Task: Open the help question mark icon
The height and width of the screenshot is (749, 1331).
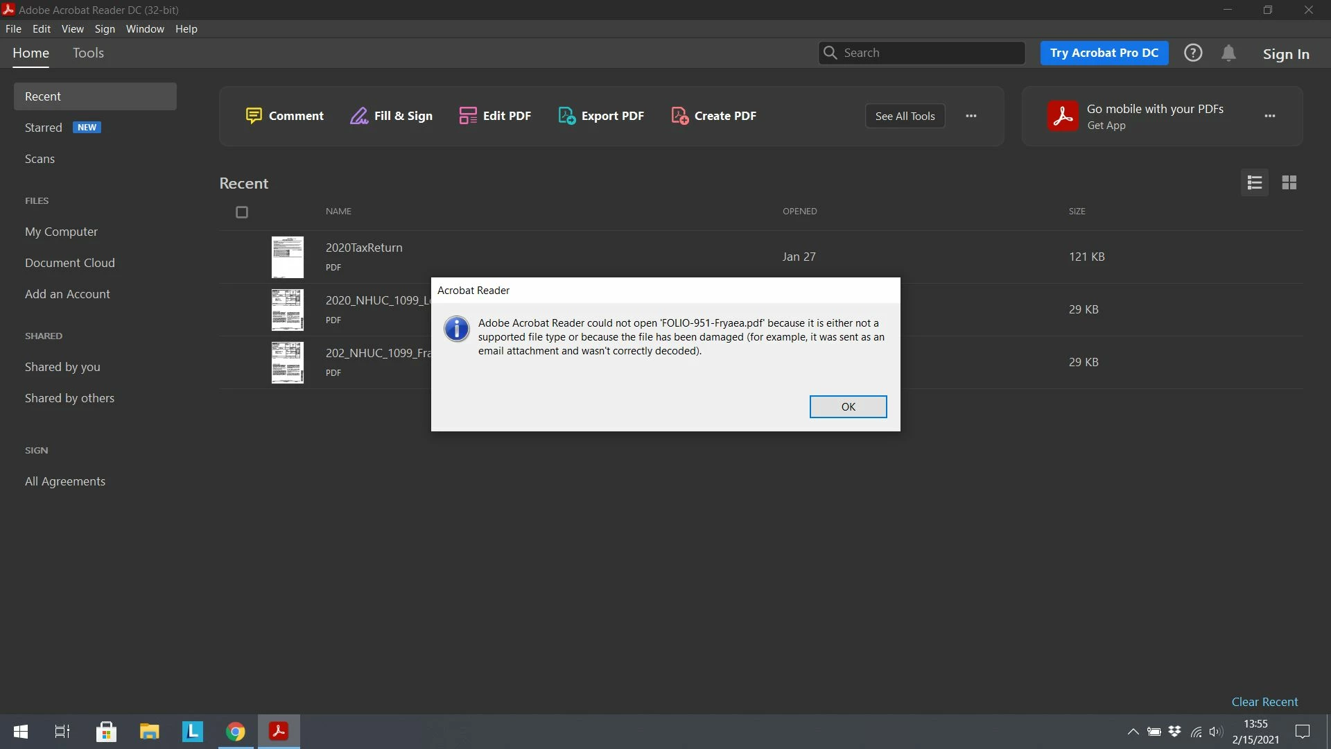Action: click(x=1192, y=53)
